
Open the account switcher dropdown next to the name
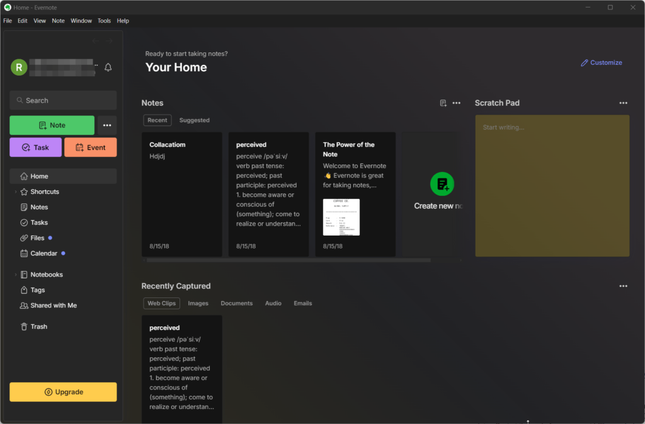pyautogui.click(x=96, y=65)
